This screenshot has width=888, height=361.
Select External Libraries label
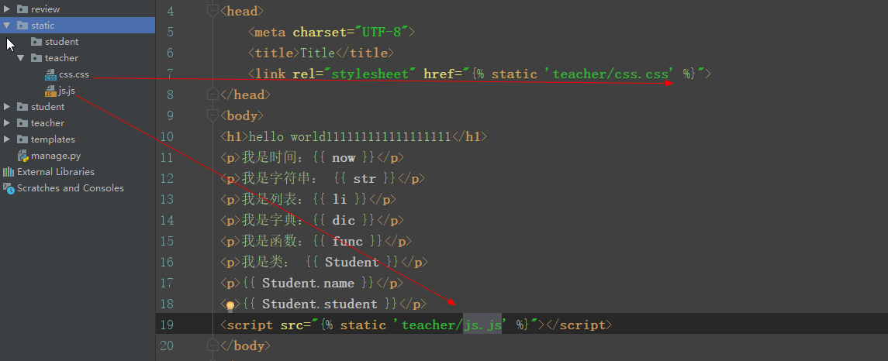pos(56,172)
